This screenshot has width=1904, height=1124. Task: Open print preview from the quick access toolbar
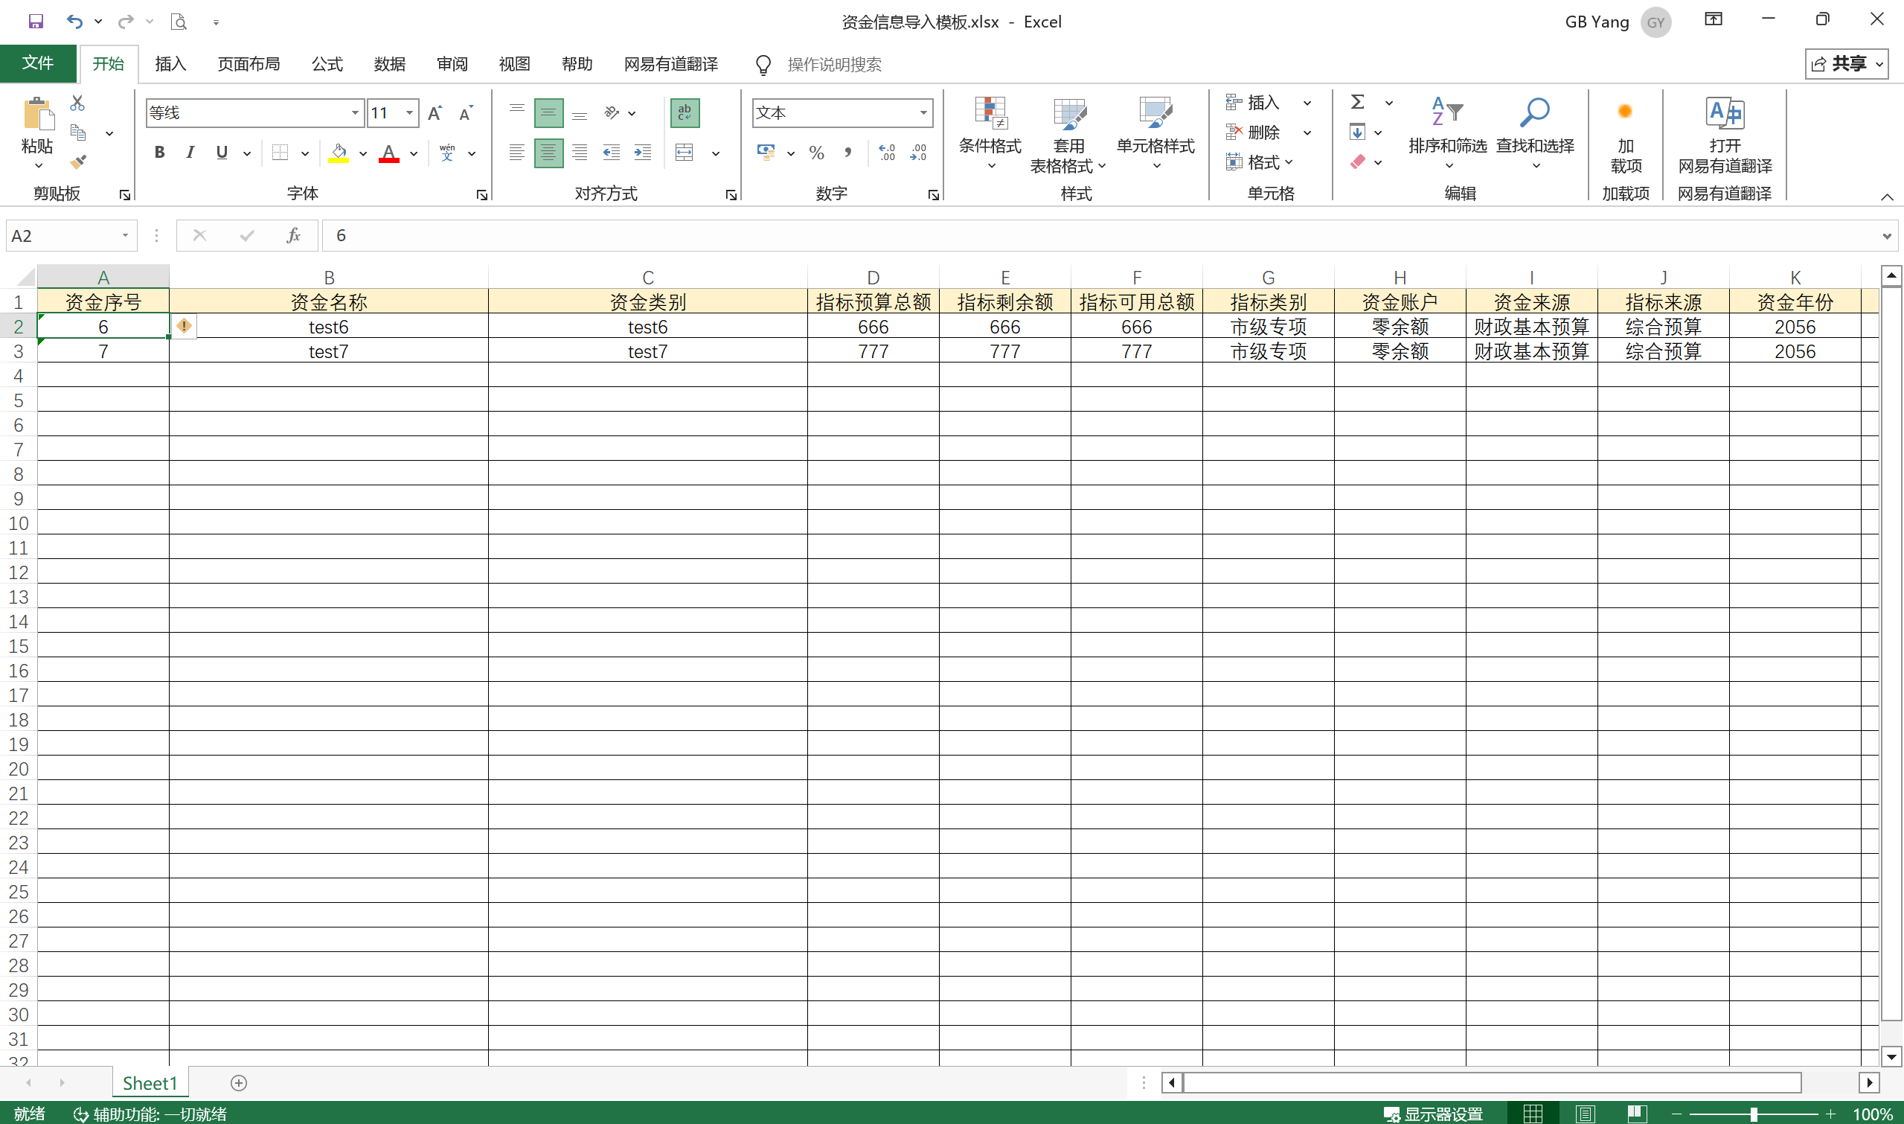click(179, 21)
